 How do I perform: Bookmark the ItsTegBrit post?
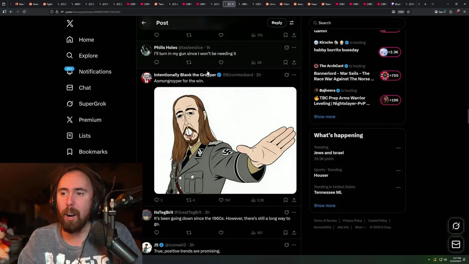pyautogui.click(x=285, y=233)
